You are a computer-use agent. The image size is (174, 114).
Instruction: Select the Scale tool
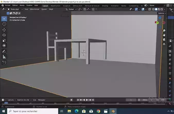tap(4, 40)
